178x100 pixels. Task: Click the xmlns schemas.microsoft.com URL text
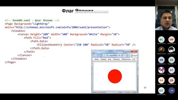(61, 27)
